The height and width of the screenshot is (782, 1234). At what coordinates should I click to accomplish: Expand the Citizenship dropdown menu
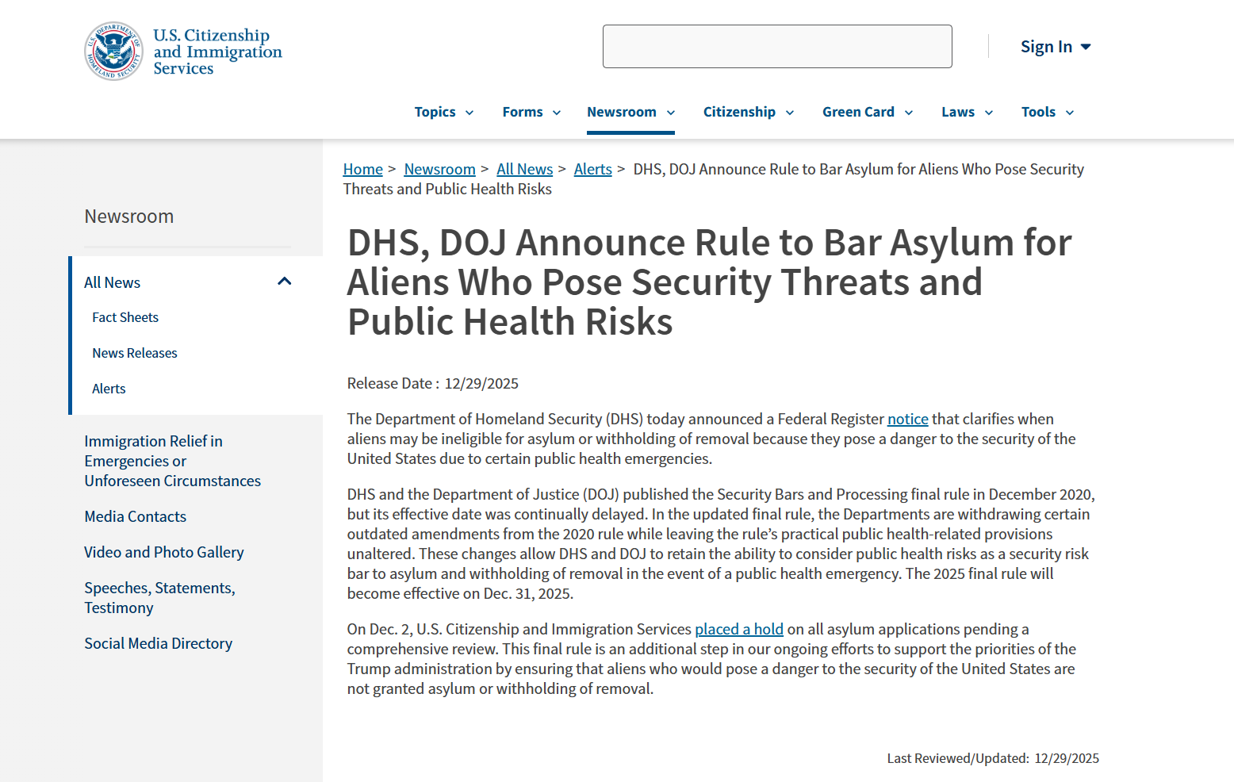click(748, 113)
